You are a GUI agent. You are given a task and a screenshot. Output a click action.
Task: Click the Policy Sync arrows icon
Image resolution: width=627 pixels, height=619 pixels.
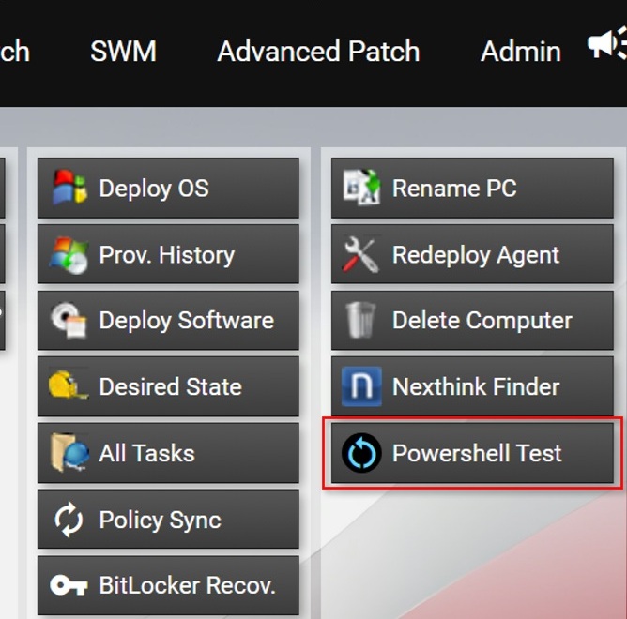coord(69,519)
